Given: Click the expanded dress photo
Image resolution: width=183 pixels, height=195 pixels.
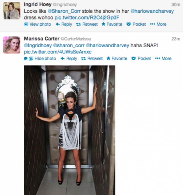Looking at the screenshot, I should pyautogui.click(x=70, y=130).
